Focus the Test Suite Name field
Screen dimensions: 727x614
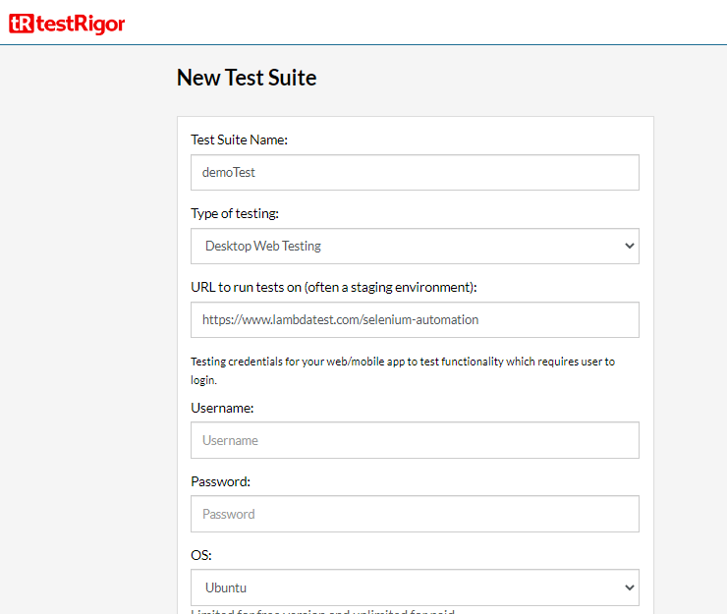coord(415,172)
